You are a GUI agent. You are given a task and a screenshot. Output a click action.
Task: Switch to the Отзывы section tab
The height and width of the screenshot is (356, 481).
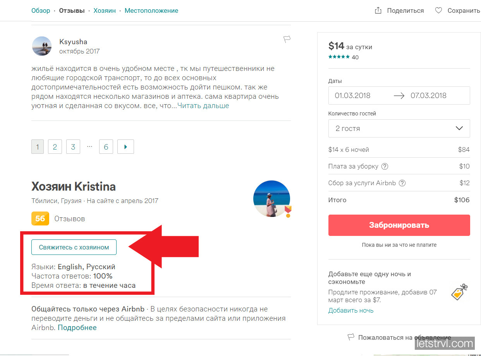pyautogui.click(x=72, y=10)
